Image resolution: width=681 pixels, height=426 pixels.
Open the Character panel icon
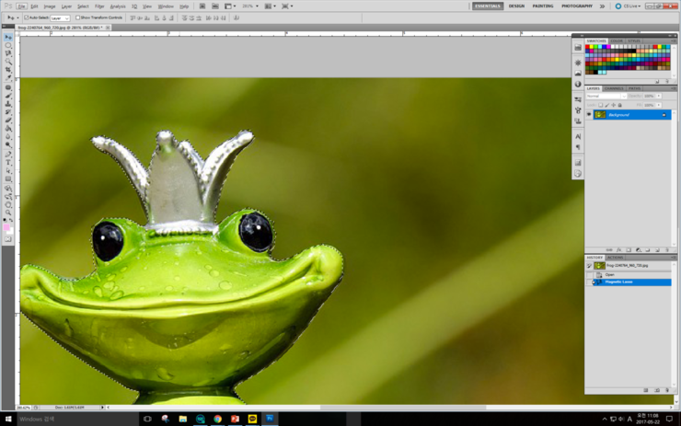pyautogui.click(x=578, y=136)
